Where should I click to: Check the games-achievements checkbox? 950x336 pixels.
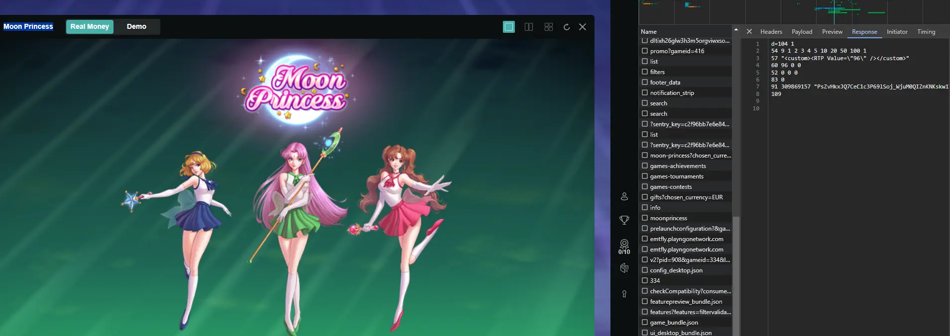(x=645, y=166)
